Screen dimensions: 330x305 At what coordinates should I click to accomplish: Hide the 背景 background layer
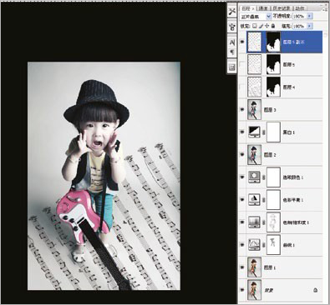click(242, 290)
